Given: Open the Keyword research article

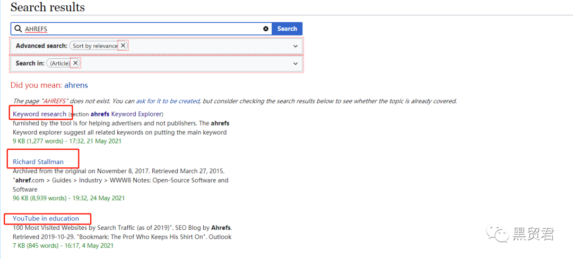Looking at the screenshot, I should point(40,114).
